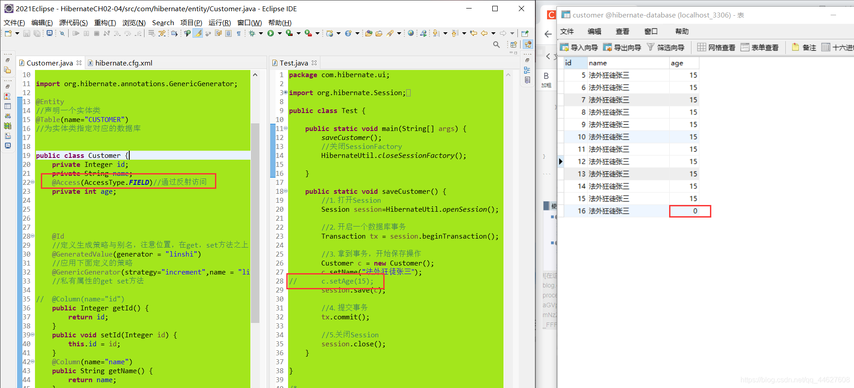Click the green Run button icon
Viewport: 854px width, 388px height.
271,33
